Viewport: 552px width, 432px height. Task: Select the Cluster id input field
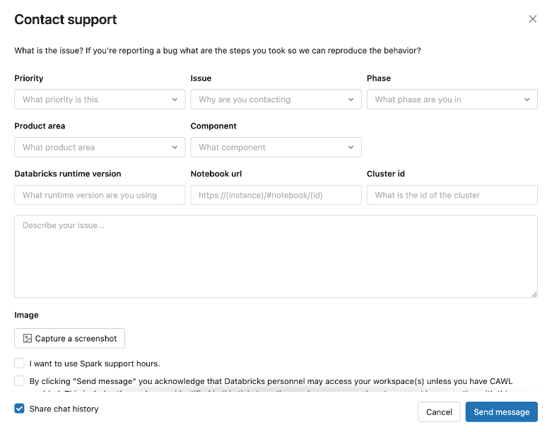pos(452,196)
